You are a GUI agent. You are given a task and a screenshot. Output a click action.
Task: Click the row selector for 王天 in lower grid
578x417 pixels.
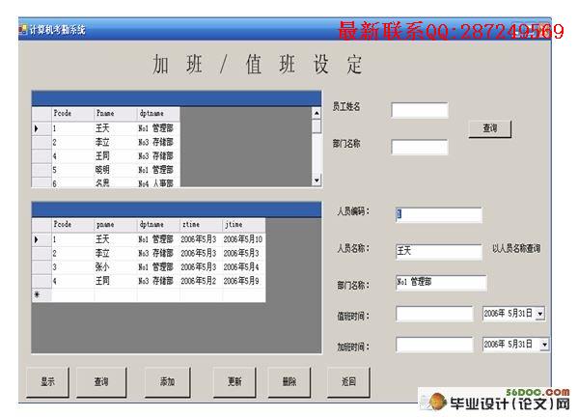click(41, 239)
